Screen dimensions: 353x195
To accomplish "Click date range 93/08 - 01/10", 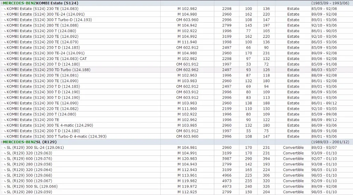I will click(x=324, y=164).
